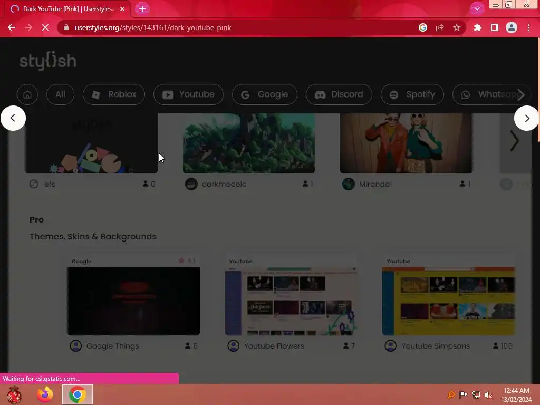Image resolution: width=540 pixels, height=405 pixels.
Task: Open the taskbar clock and date
Action: (516, 394)
